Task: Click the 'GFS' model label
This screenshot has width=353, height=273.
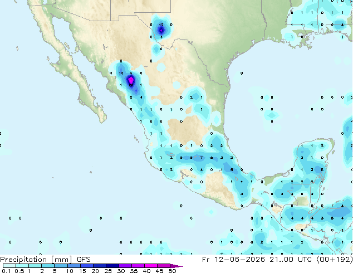Action: point(84,260)
